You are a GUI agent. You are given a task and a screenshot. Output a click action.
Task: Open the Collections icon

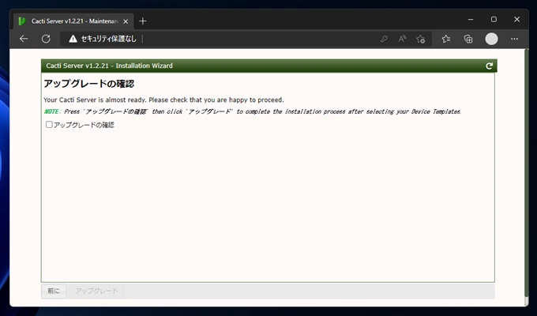(468, 39)
